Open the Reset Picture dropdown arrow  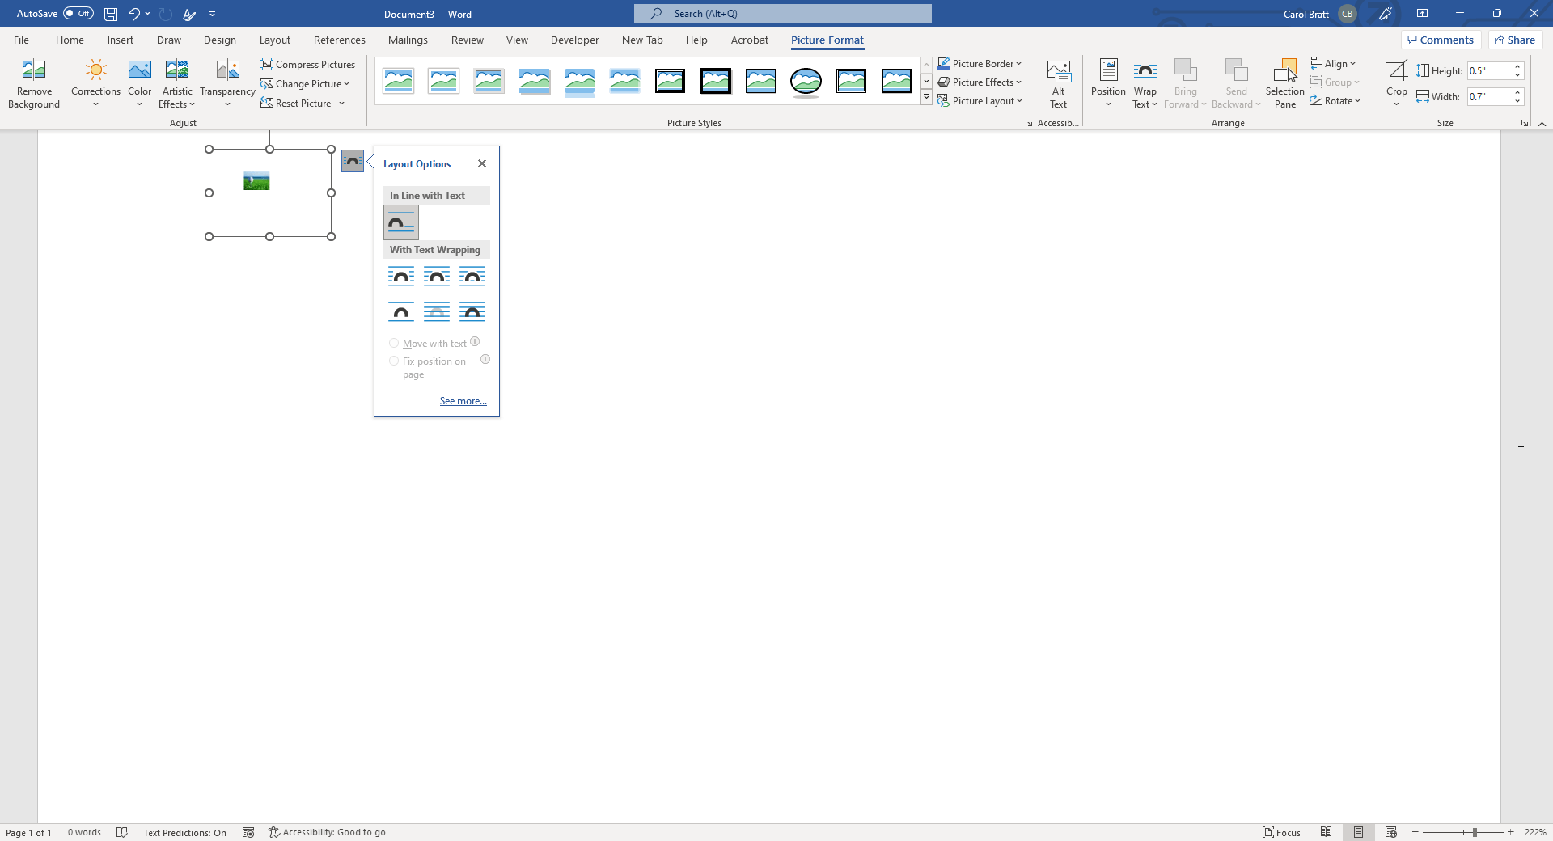(x=342, y=104)
